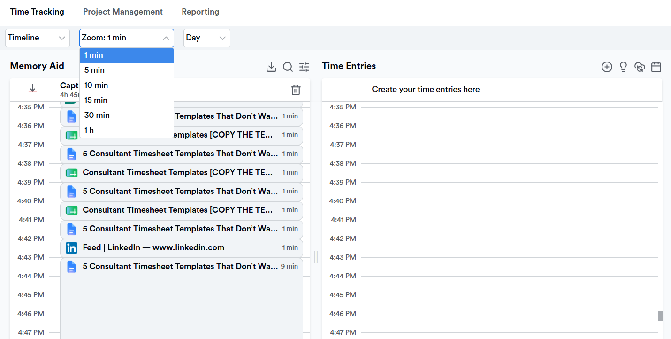Click the Time Entries vertical scrollbar thumb
The height and width of the screenshot is (339, 671).
click(660, 316)
